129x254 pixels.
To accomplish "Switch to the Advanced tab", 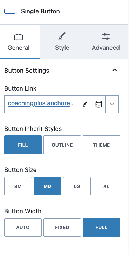I will (106, 42).
